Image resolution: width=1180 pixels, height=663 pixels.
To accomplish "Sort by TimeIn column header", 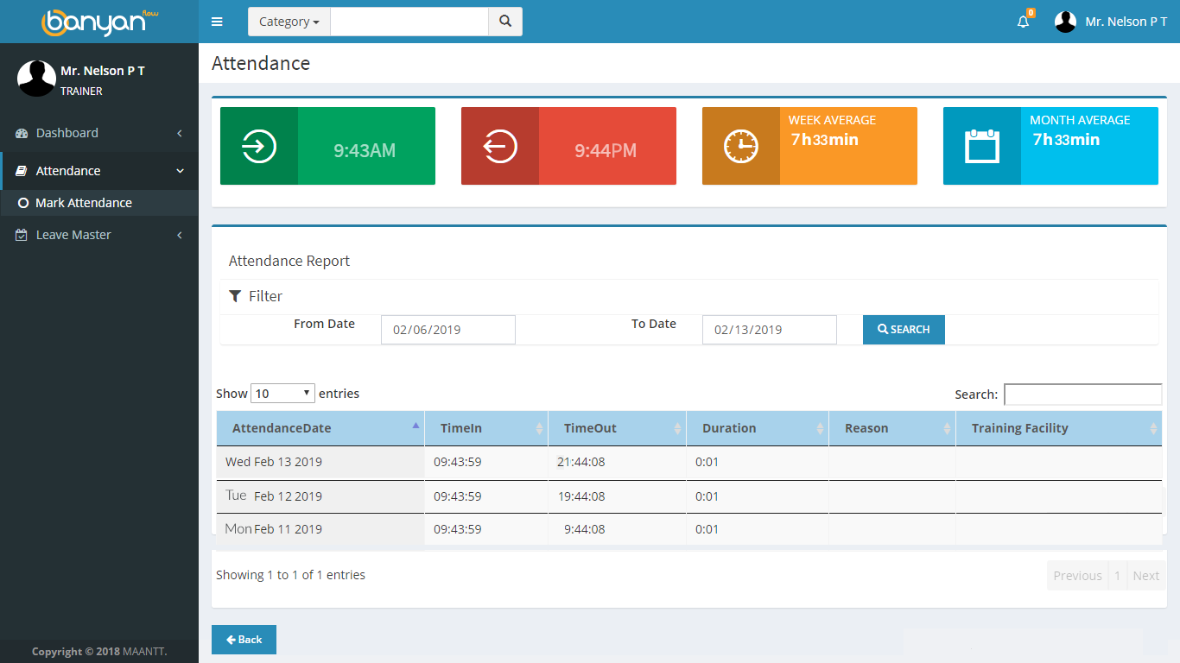I will [x=486, y=428].
